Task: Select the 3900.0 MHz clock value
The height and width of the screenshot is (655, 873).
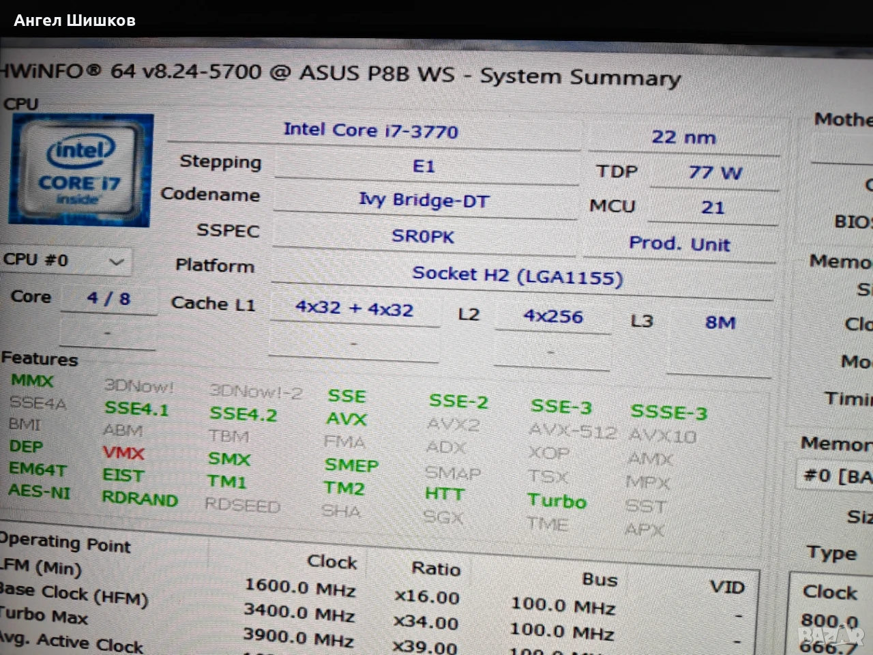Action: tap(298, 637)
